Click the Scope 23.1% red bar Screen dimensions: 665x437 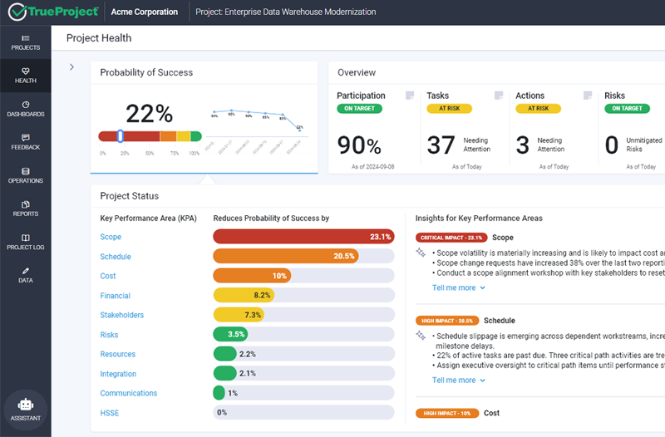[303, 237]
